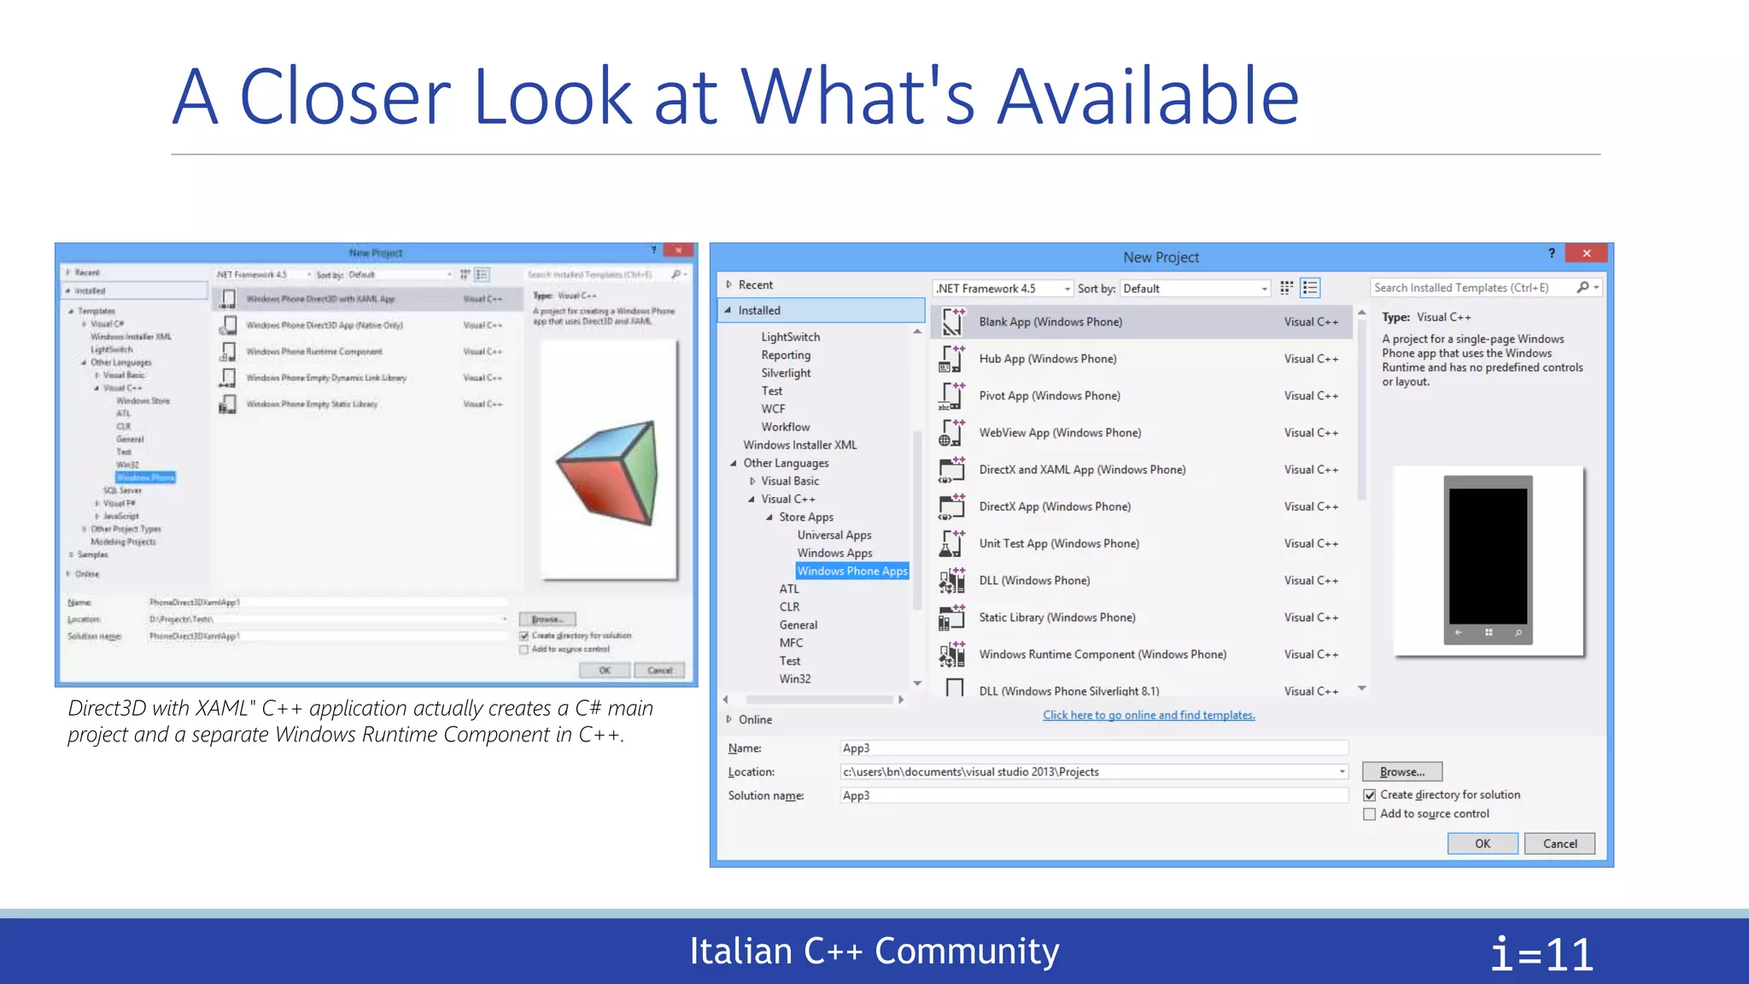Toggle Create directory for solution in right dialog
Viewport: 1749px width, 984px height.
1370,795
